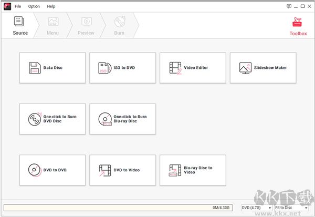Image resolution: width=315 pixels, height=217 pixels.
Task: Click the One-click to Burn Blu-ray Disc label
Action: (130, 119)
